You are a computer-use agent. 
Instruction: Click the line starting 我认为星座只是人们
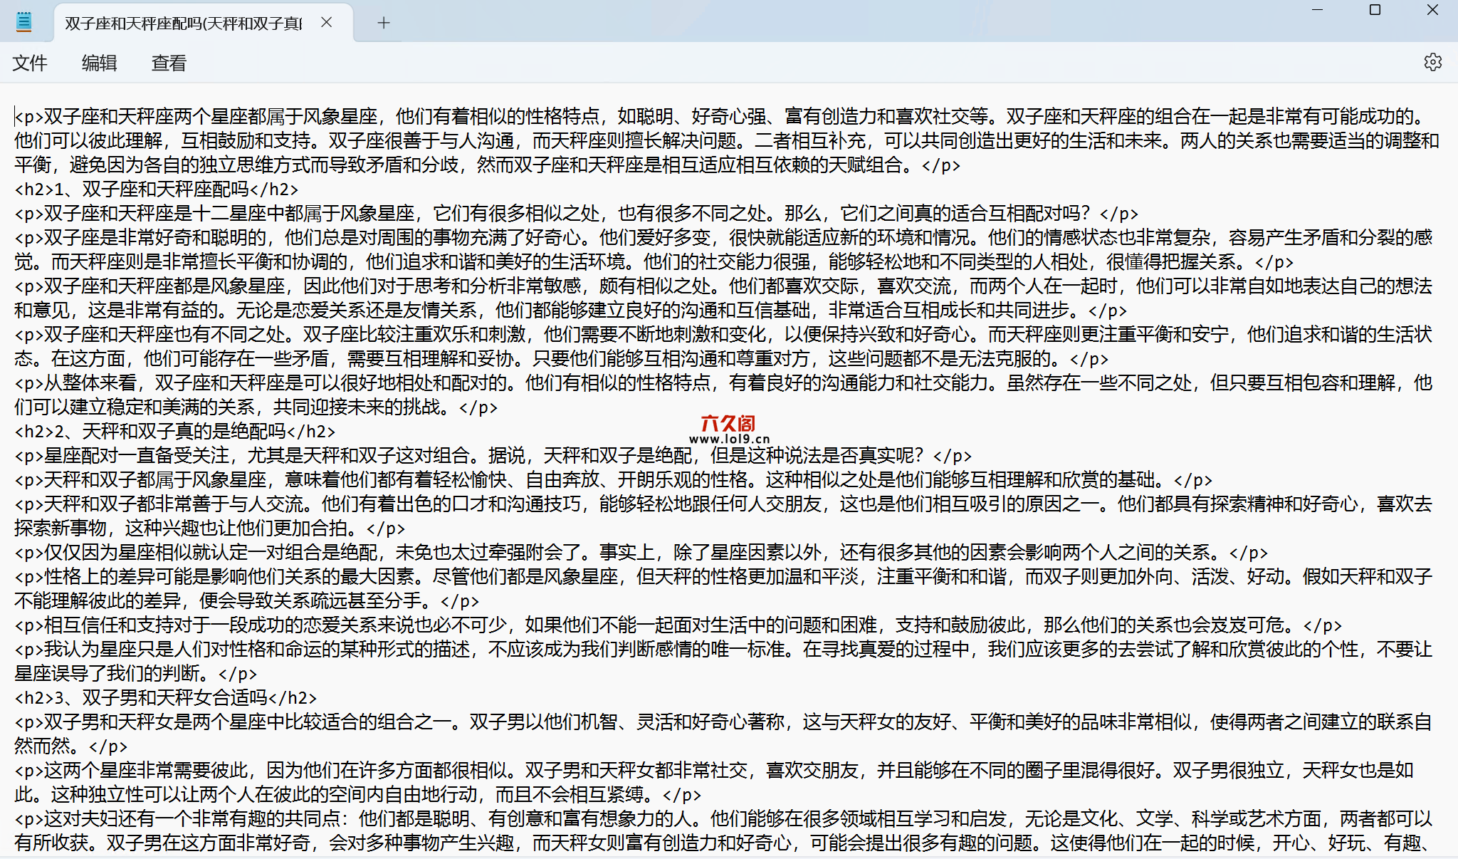click(723, 662)
